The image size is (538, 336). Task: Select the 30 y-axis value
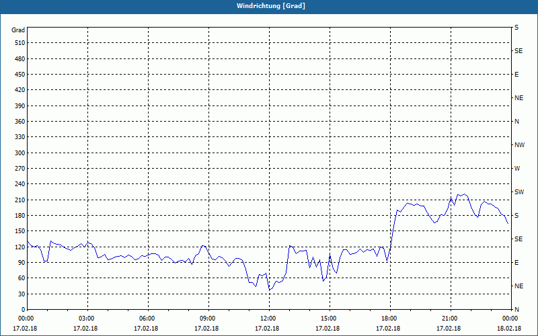[x=22, y=294]
